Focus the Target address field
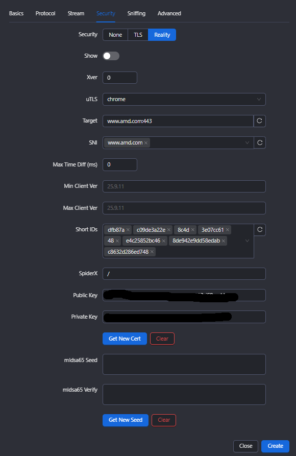This screenshot has width=296, height=456. 178,121
